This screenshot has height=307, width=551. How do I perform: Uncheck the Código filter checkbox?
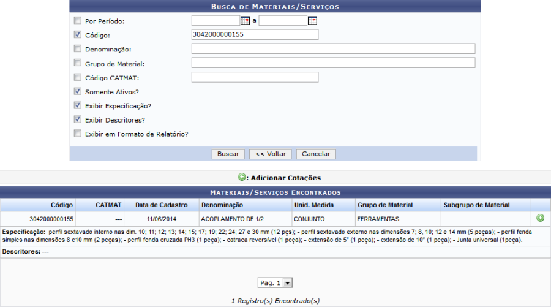pyautogui.click(x=78, y=35)
